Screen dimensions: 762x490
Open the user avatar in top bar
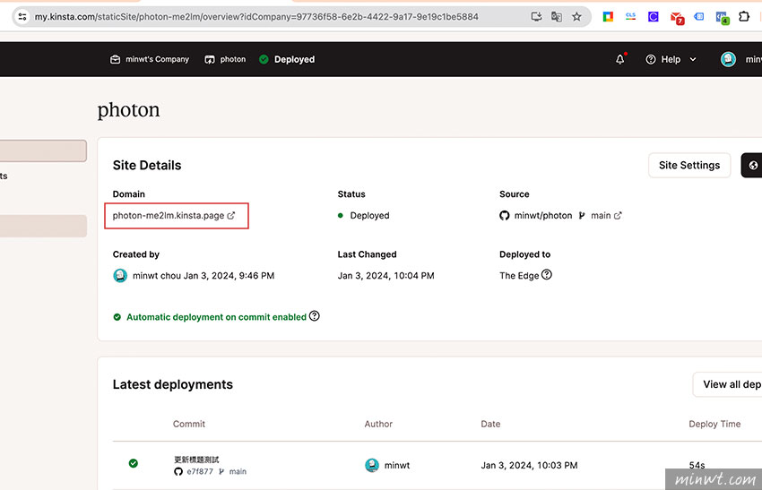pyautogui.click(x=728, y=59)
